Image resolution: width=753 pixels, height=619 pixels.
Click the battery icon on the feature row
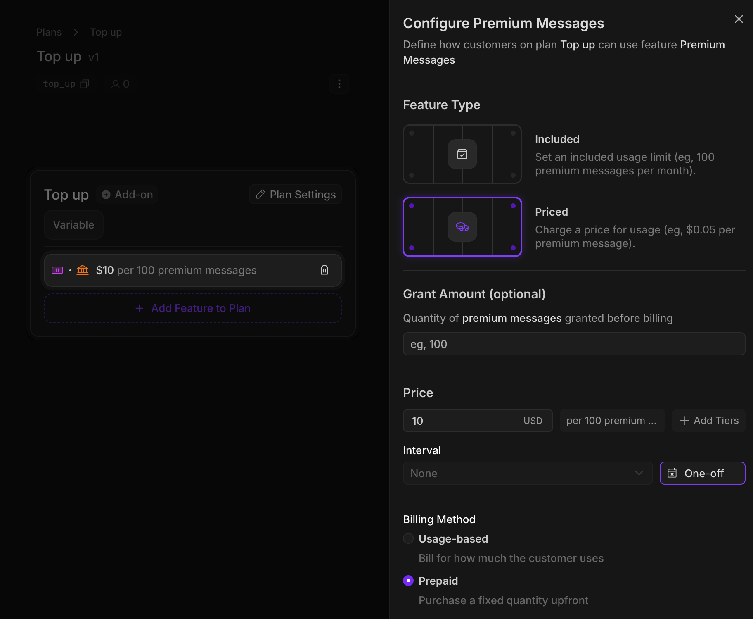tap(58, 270)
